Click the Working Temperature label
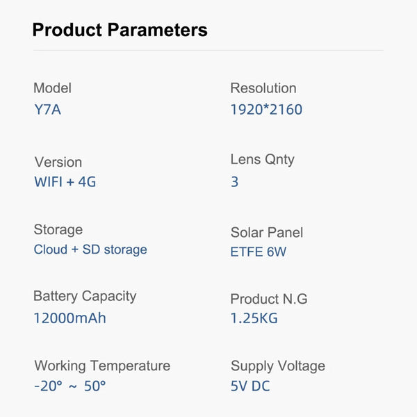Viewport: 417px width, 417px height. coord(102,366)
